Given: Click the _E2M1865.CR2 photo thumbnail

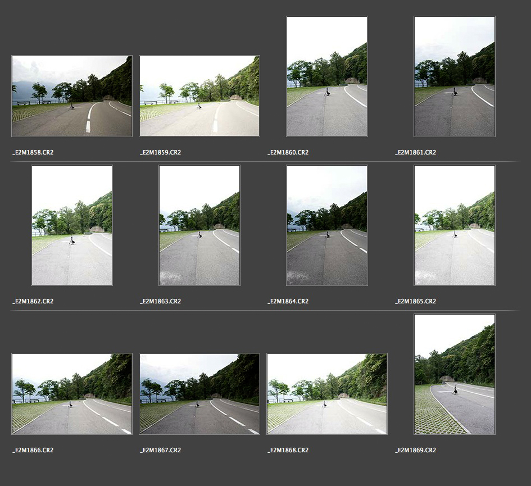Looking at the screenshot, I should tap(455, 225).
